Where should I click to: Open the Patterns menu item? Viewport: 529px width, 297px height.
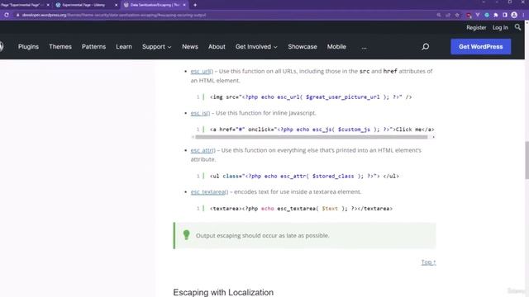[93, 47]
